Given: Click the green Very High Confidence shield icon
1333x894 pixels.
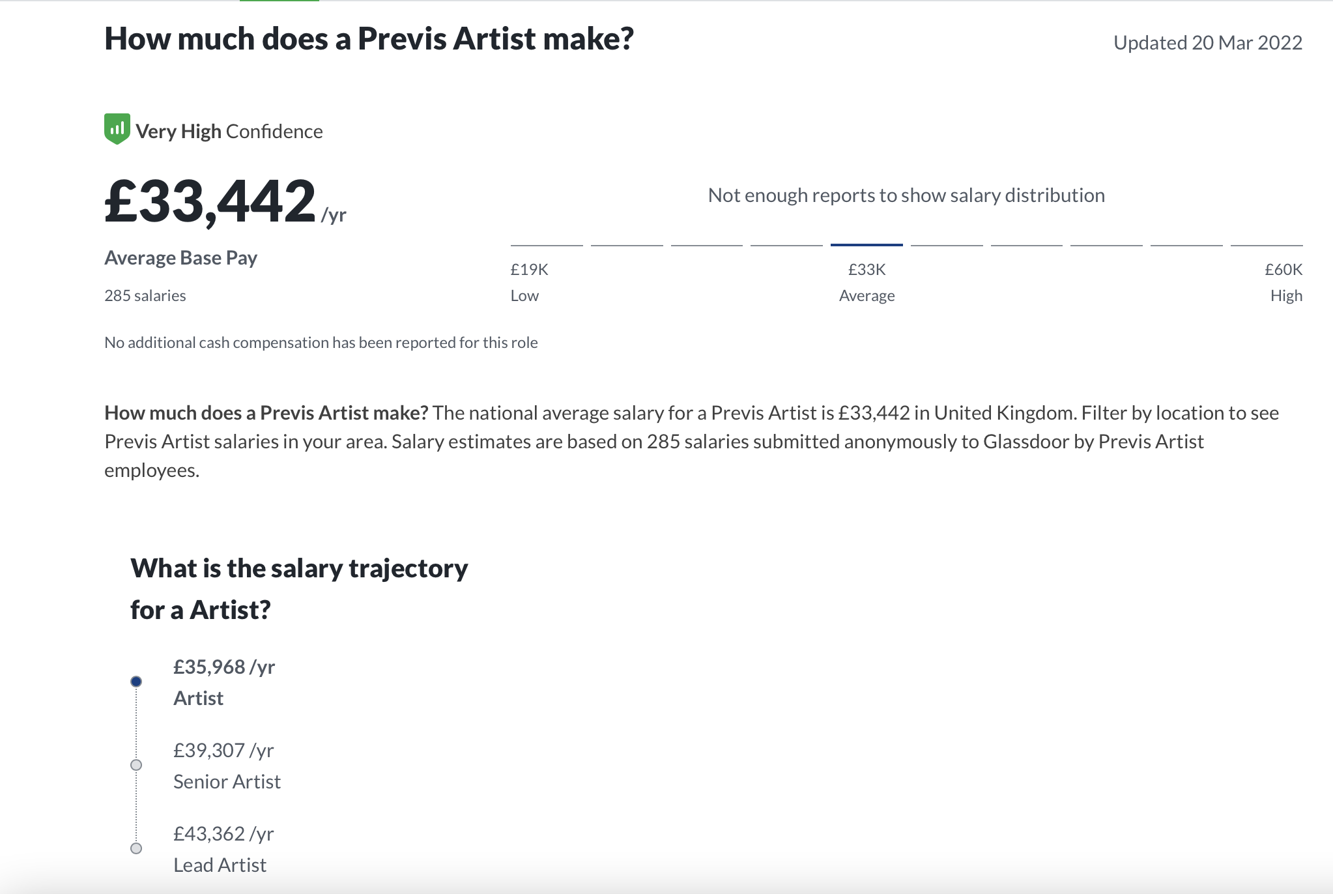Looking at the screenshot, I should [117, 129].
